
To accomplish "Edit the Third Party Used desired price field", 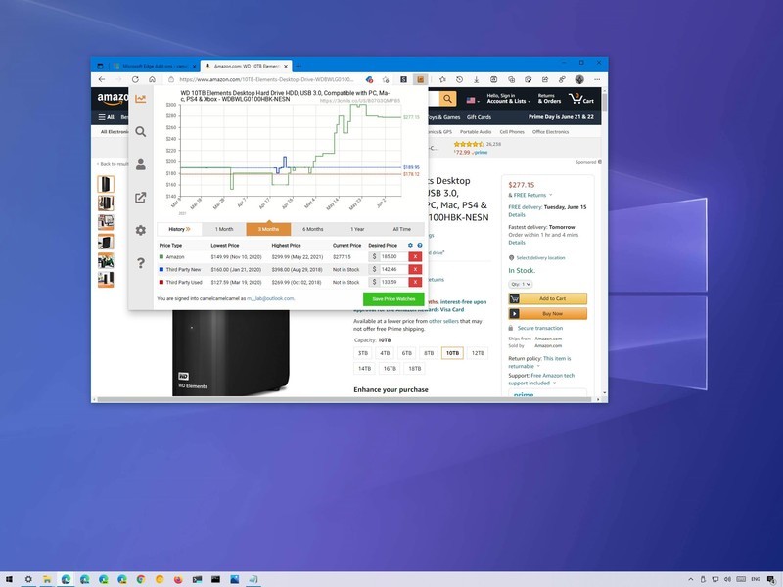I will [x=393, y=282].
